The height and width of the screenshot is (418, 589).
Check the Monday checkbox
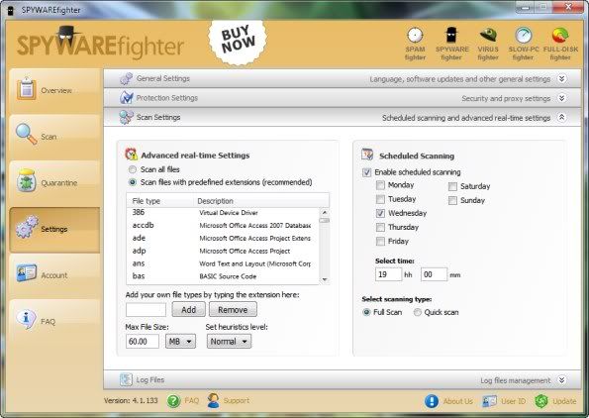(380, 185)
